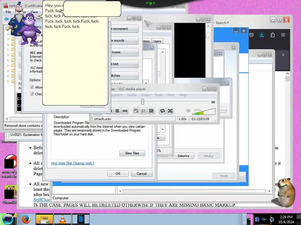Click the VLC playback speed 1.00x field
This screenshot has height=225, width=301.
click(182, 119)
